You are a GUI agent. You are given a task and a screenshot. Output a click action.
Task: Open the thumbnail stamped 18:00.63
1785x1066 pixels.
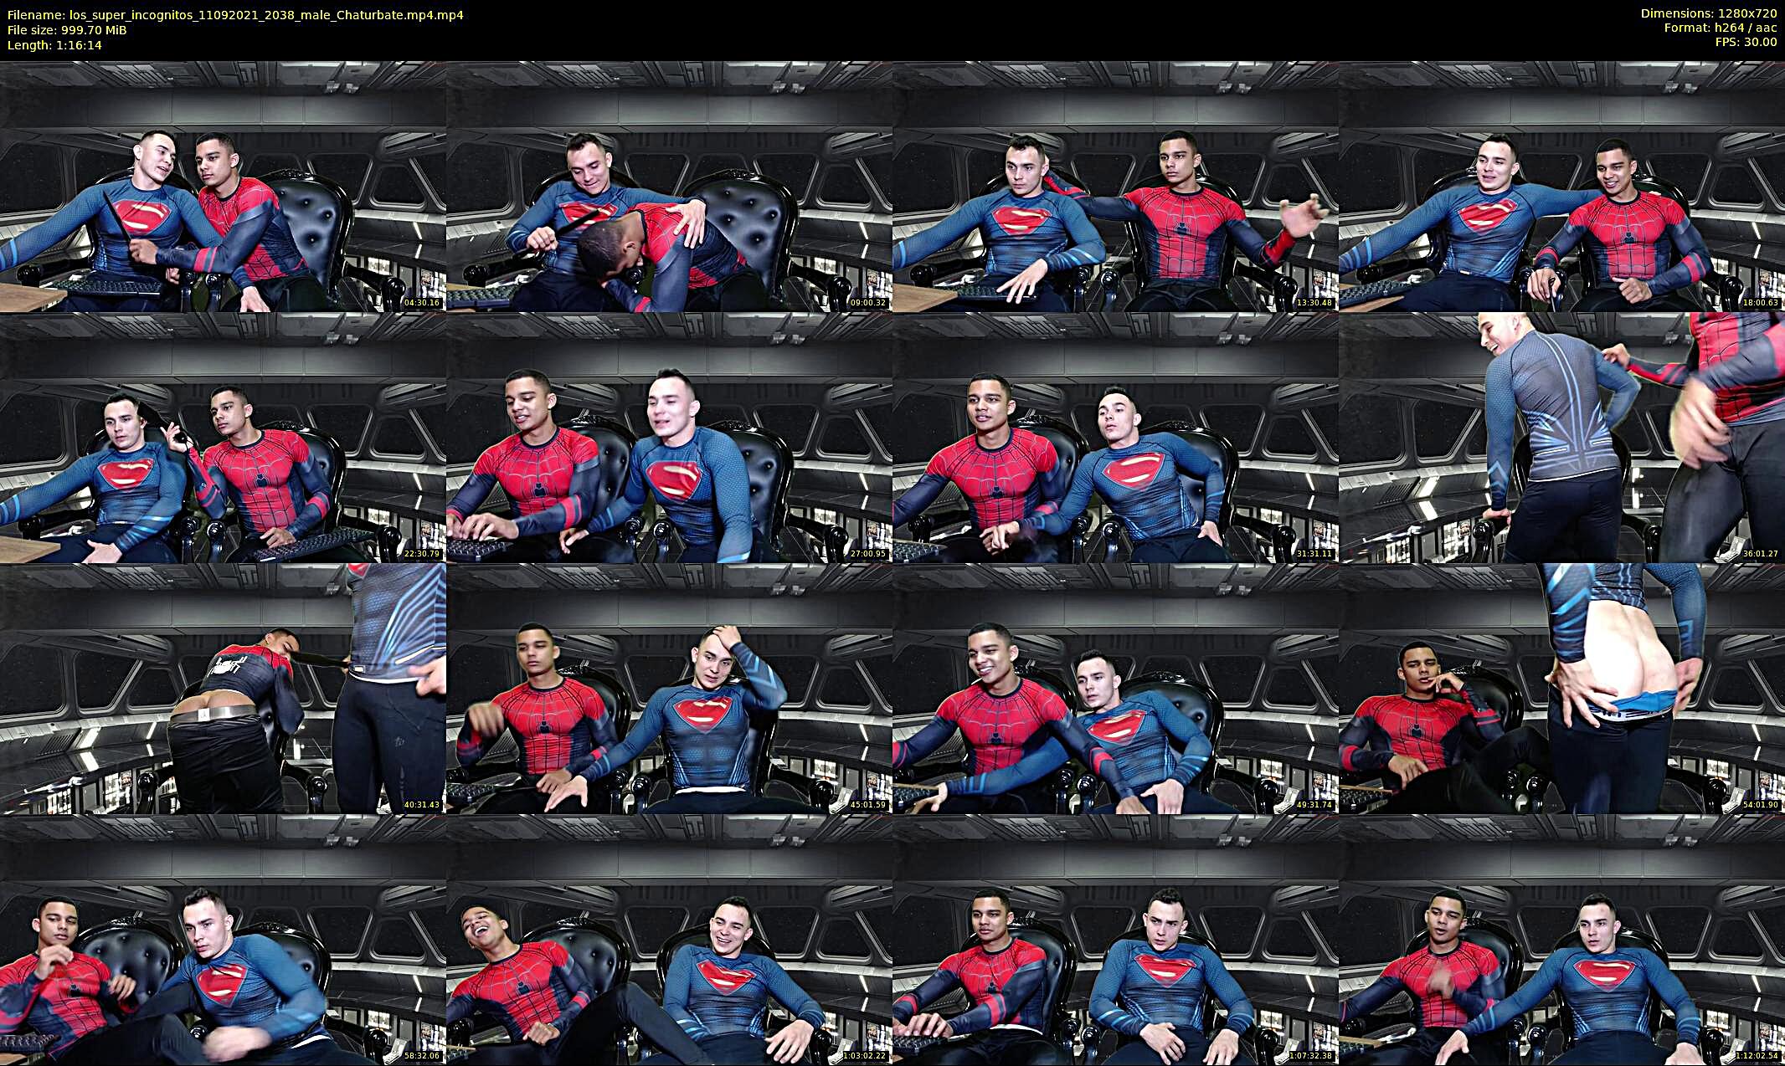1561,187
